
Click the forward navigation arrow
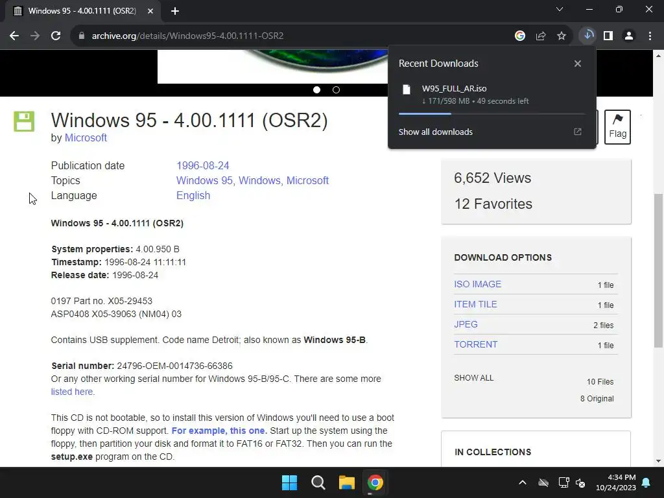click(x=35, y=36)
